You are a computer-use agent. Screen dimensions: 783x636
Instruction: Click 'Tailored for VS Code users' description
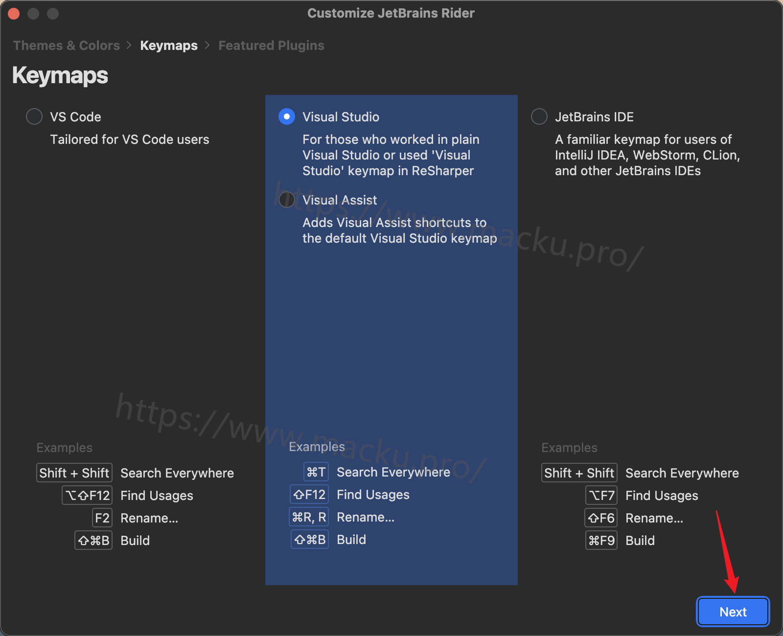(x=130, y=139)
